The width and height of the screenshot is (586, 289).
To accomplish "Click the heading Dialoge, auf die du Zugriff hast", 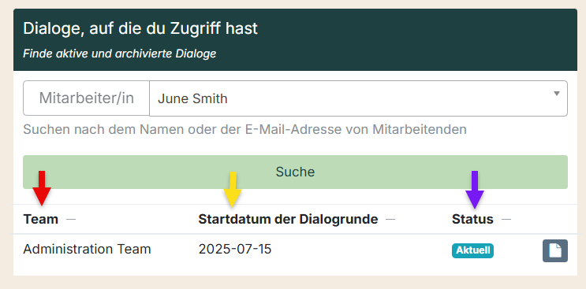I will click(x=140, y=28).
